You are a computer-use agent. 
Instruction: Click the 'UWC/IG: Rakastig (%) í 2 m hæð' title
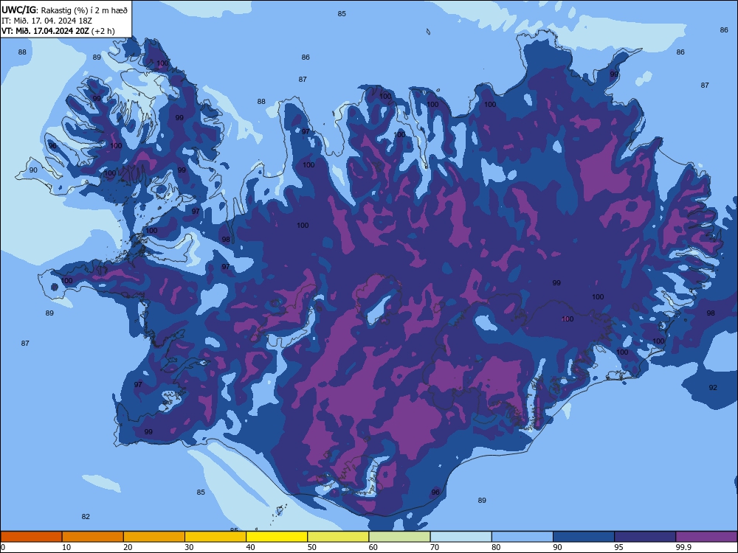pos(64,10)
